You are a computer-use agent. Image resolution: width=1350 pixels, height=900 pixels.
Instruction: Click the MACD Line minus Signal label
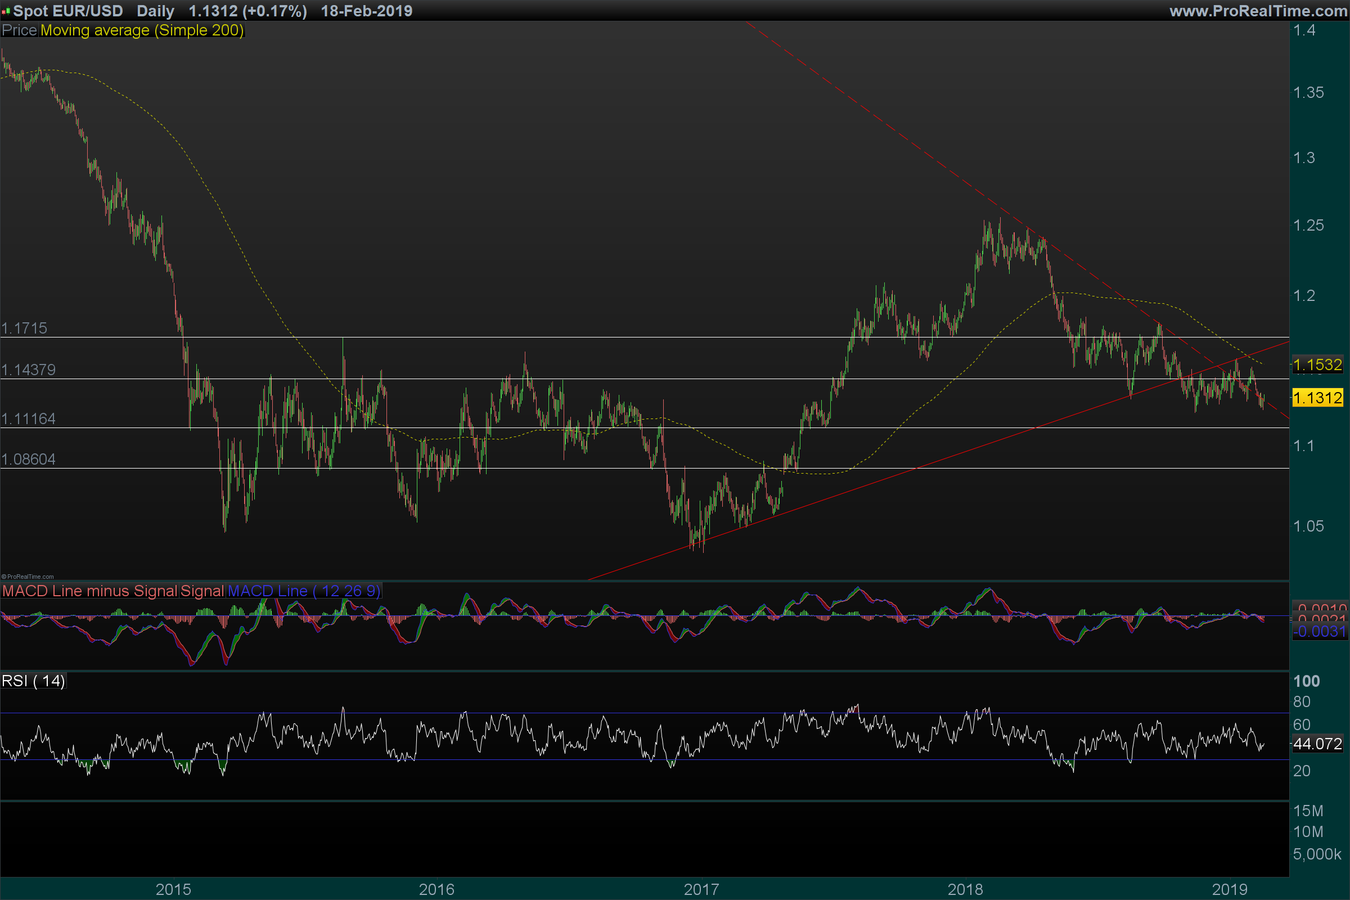(x=89, y=591)
